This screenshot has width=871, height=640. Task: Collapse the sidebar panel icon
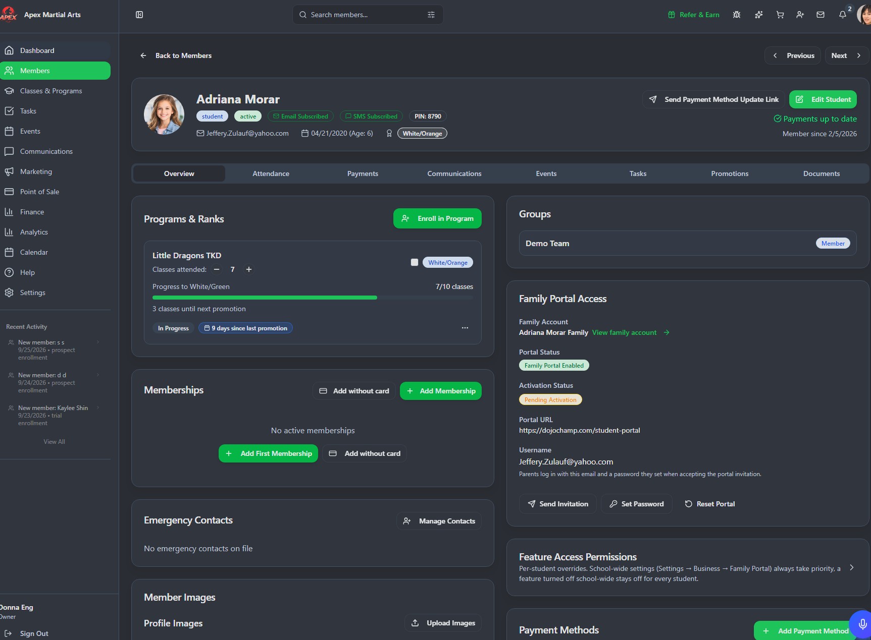[139, 15]
